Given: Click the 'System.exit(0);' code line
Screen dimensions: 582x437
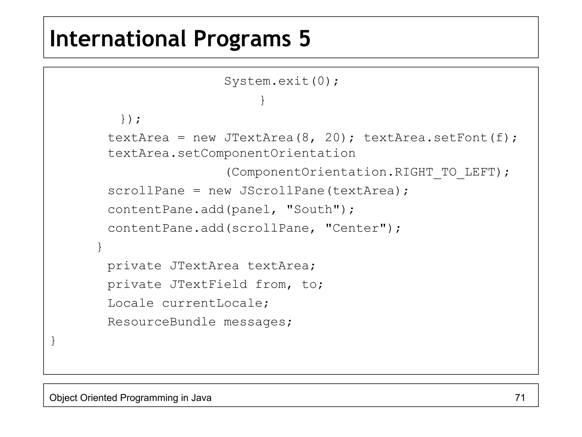Looking at the screenshot, I should point(281,81).
